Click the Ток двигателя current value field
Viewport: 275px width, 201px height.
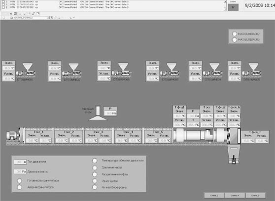[x=20, y=162]
